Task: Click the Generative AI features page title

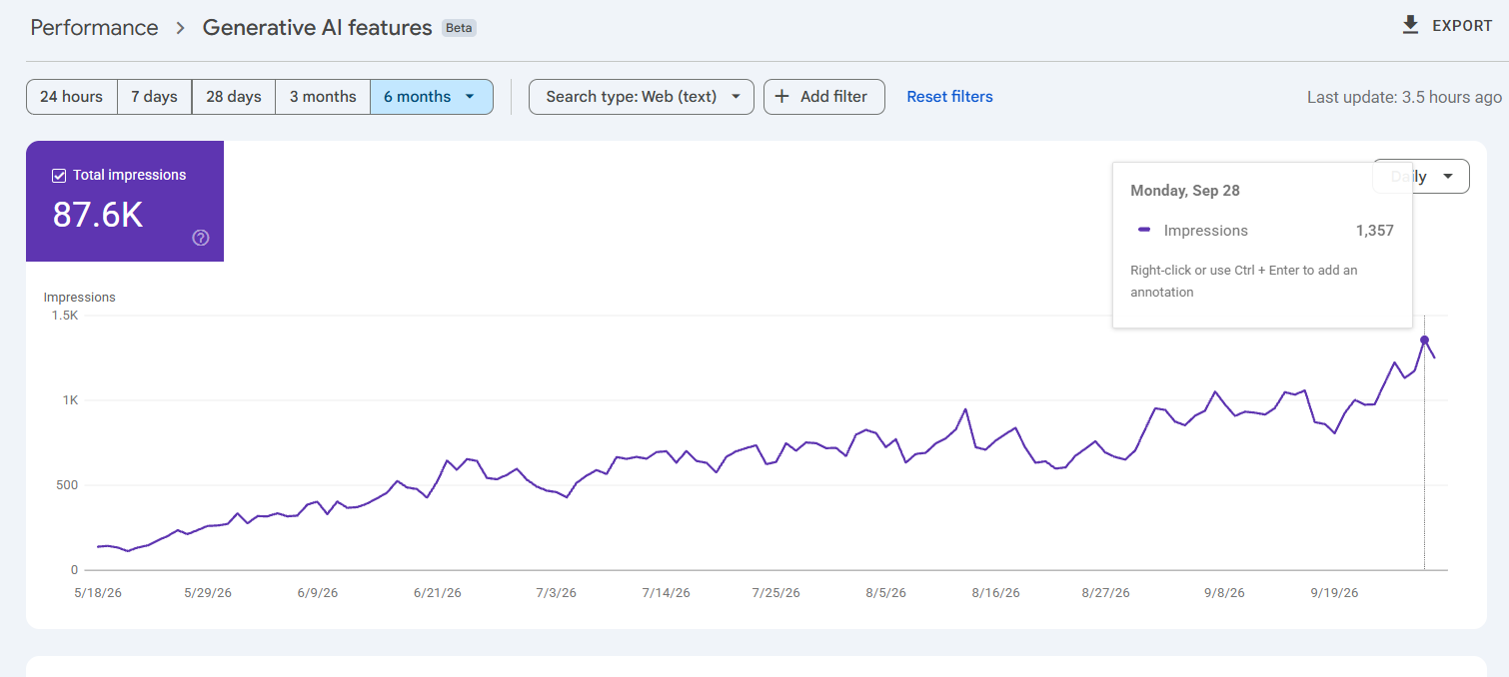Action: [x=317, y=28]
